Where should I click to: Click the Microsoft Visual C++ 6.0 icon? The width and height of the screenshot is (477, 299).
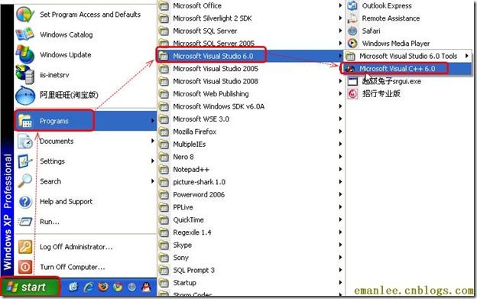coord(350,69)
